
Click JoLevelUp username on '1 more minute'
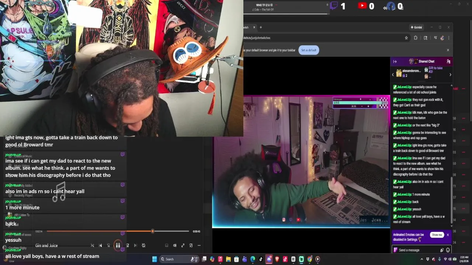(404, 194)
